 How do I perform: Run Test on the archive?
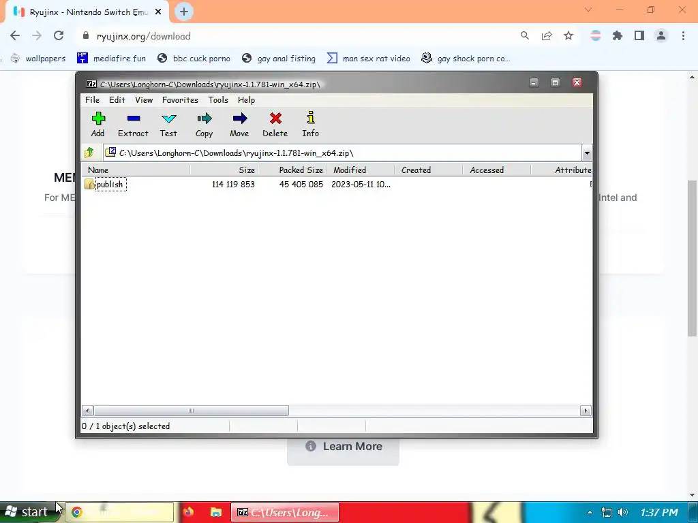click(x=169, y=125)
